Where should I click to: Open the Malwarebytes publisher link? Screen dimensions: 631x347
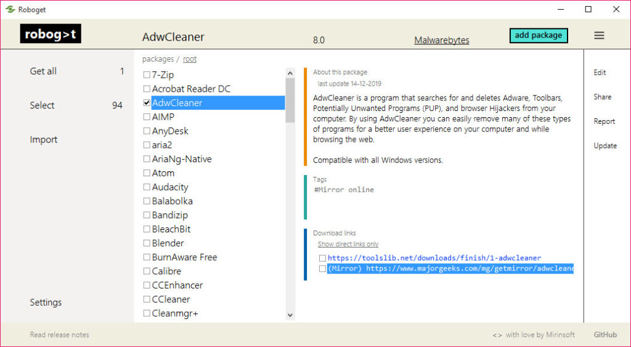coord(441,40)
